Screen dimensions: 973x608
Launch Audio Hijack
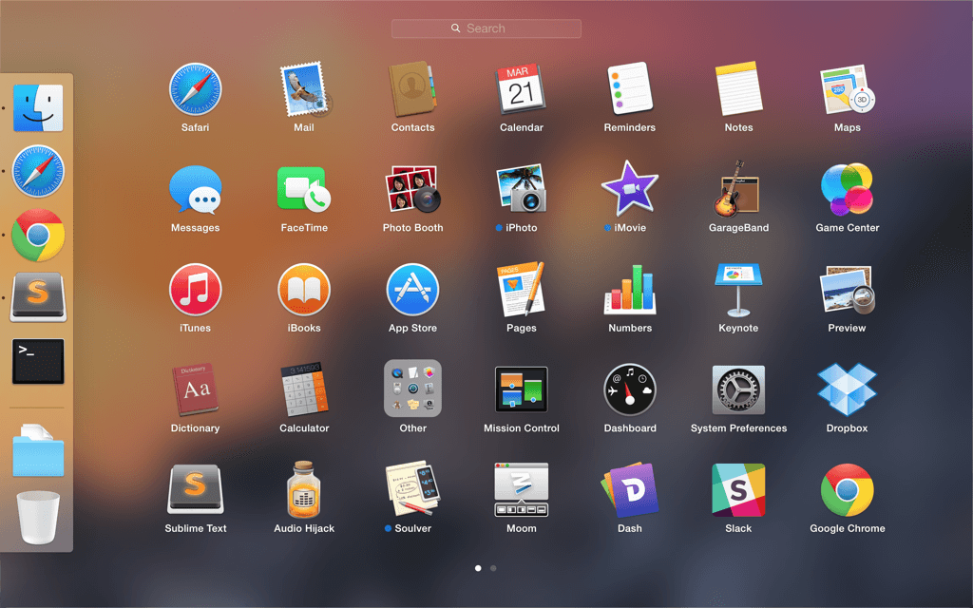click(304, 489)
